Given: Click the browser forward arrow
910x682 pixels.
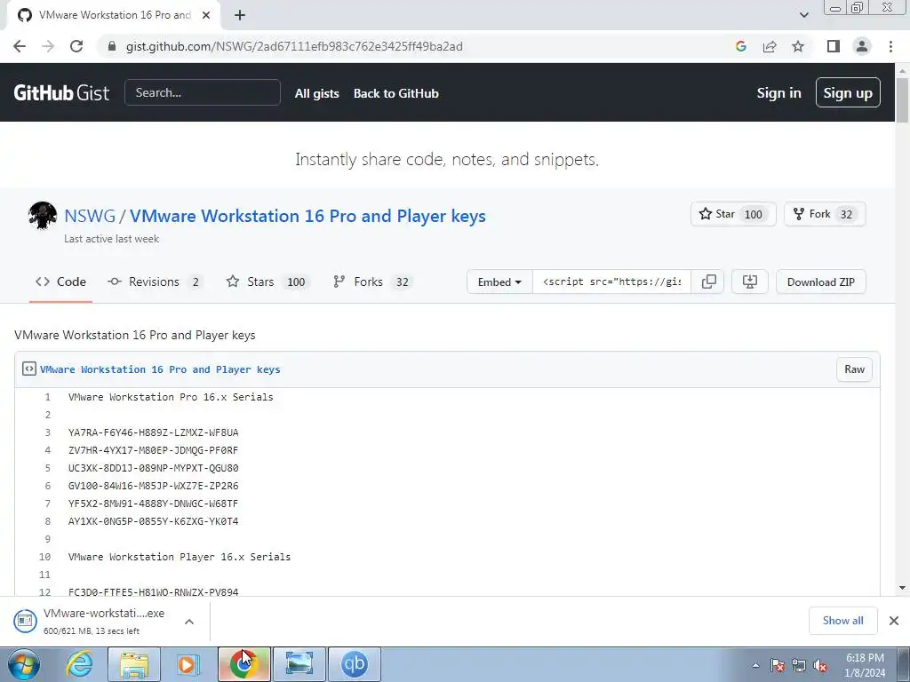Looking at the screenshot, I should (x=48, y=46).
